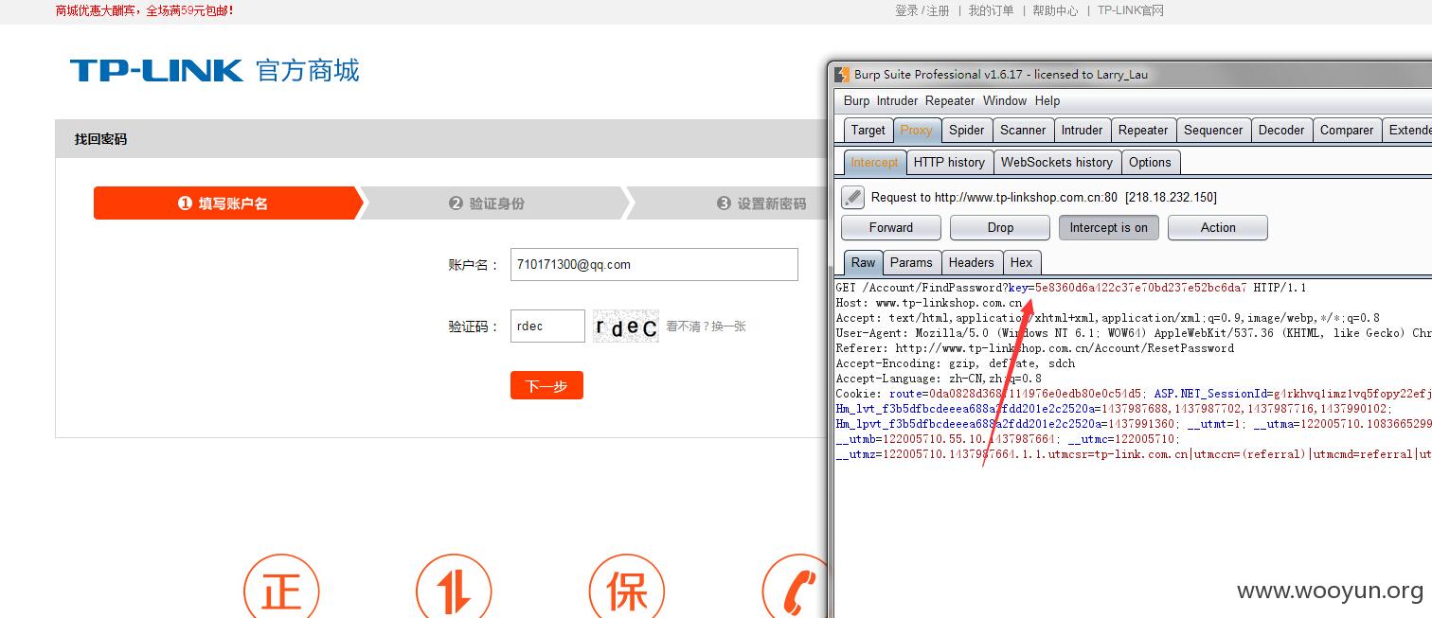Screen dimensions: 1432x618
Task: Click the Accept-Encoding: gzip header line
Action: click(956, 363)
